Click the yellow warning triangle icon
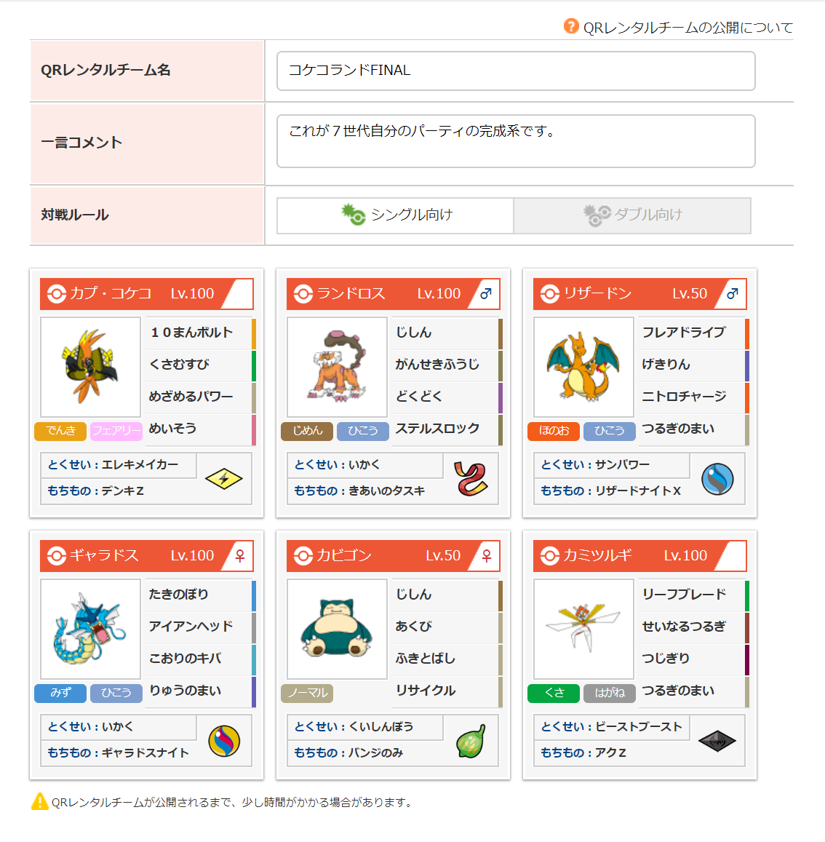The image size is (825, 842). (40, 802)
